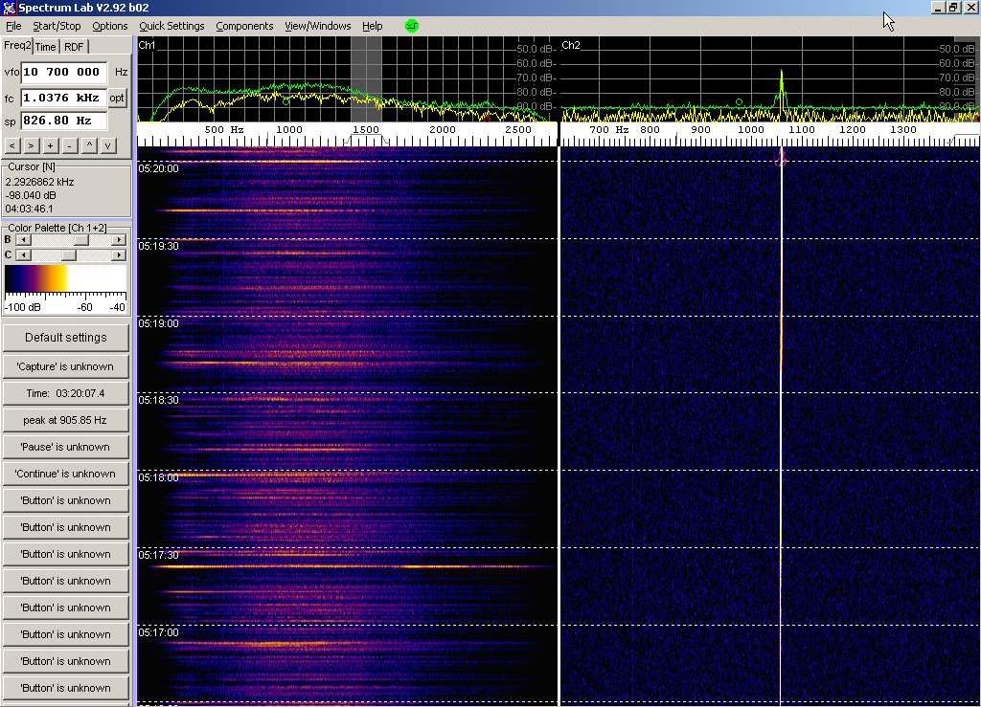The height and width of the screenshot is (707, 981).
Task: Switch to the RDF tab
Action: (x=74, y=47)
